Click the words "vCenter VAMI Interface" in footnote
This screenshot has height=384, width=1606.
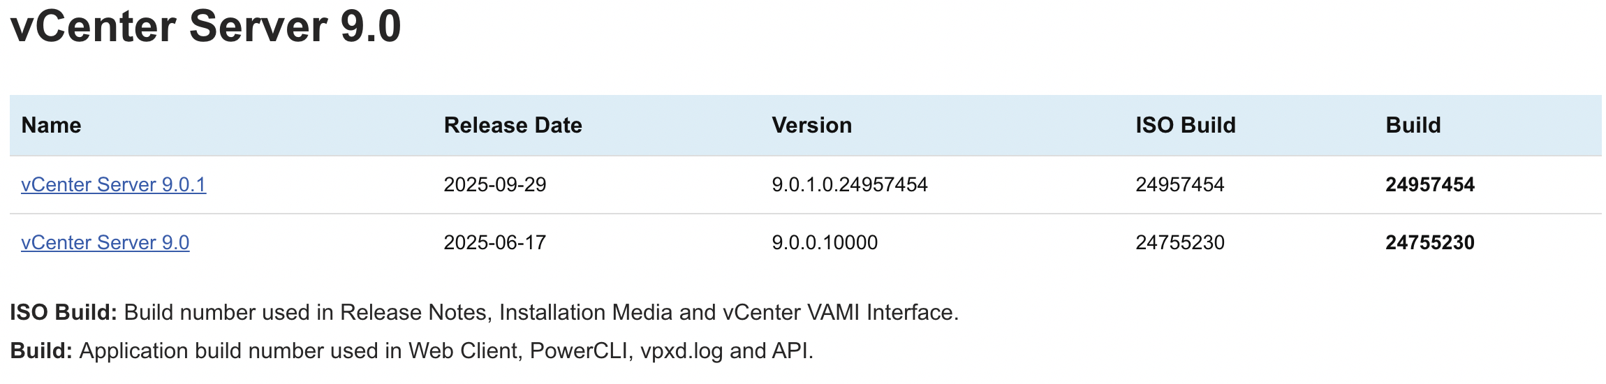coord(839,312)
